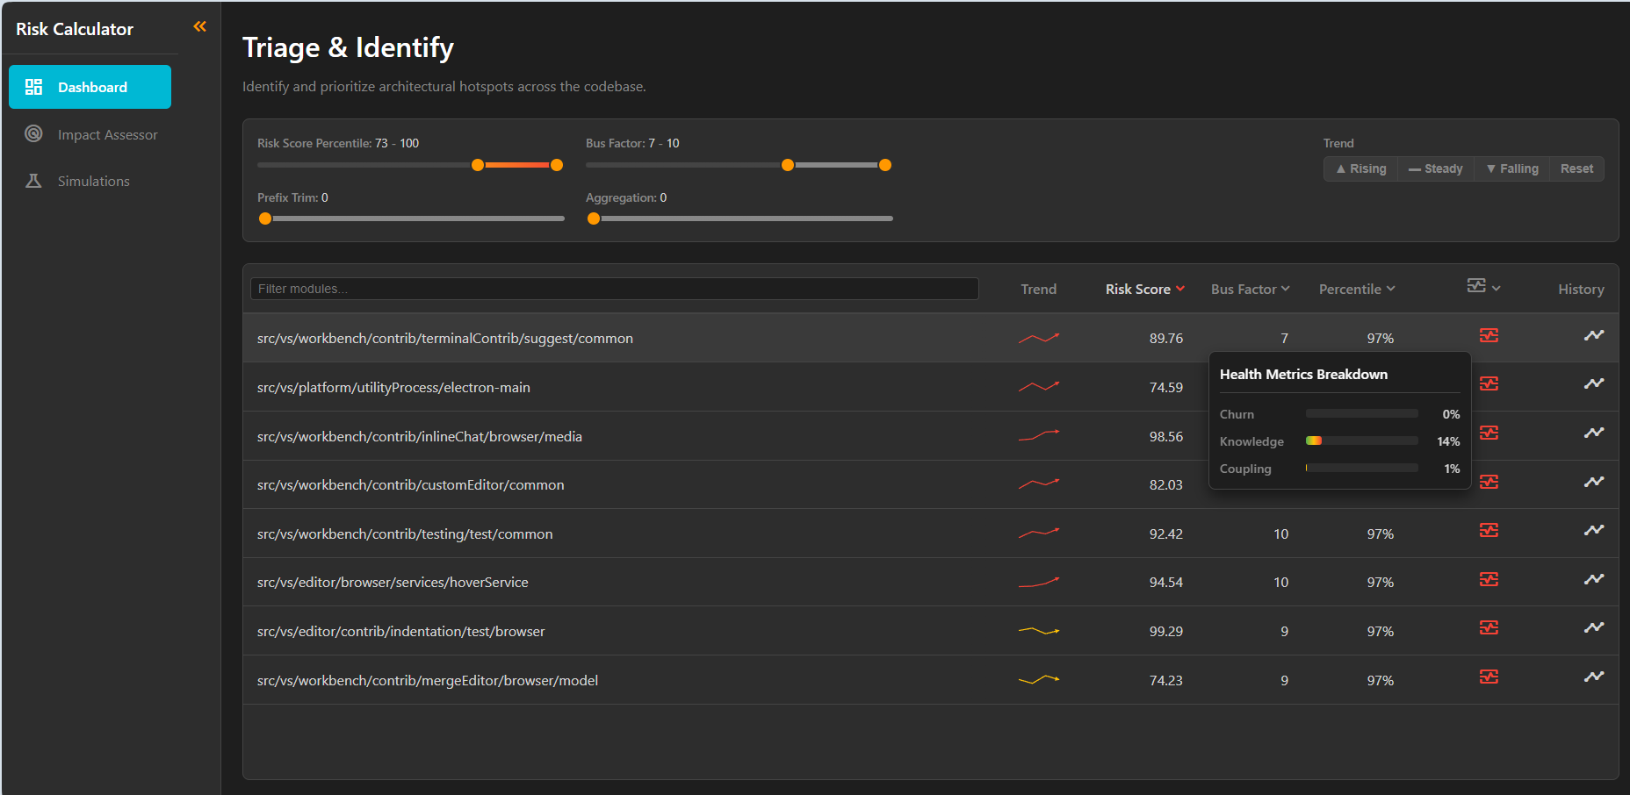
Task: Toggle the Falling trend filter
Action: point(1512,168)
